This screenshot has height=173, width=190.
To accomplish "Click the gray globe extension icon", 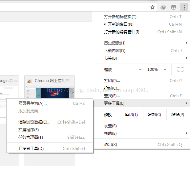I will [163, 7].
